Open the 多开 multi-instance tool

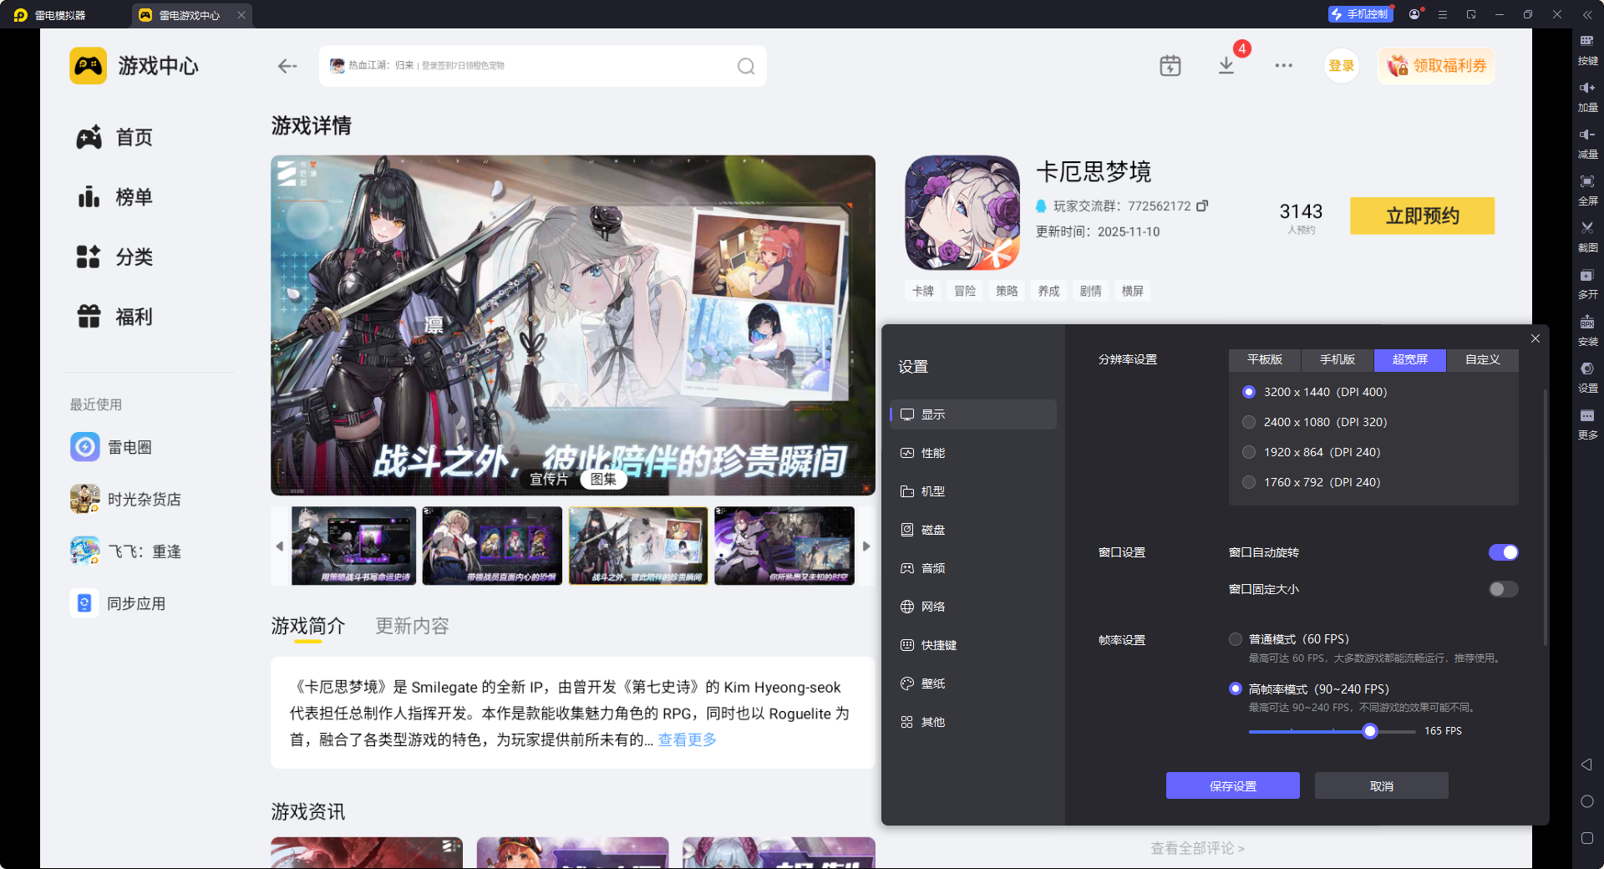pos(1587,282)
